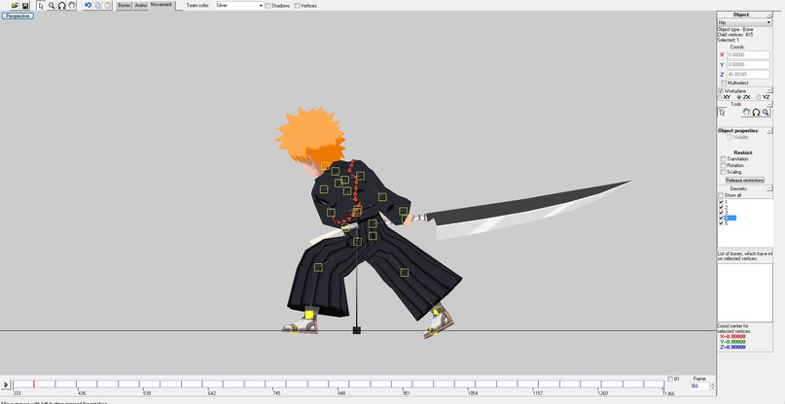Uncheck geoset 3 in the list
785x404 pixels.
(x=721, y=213)
